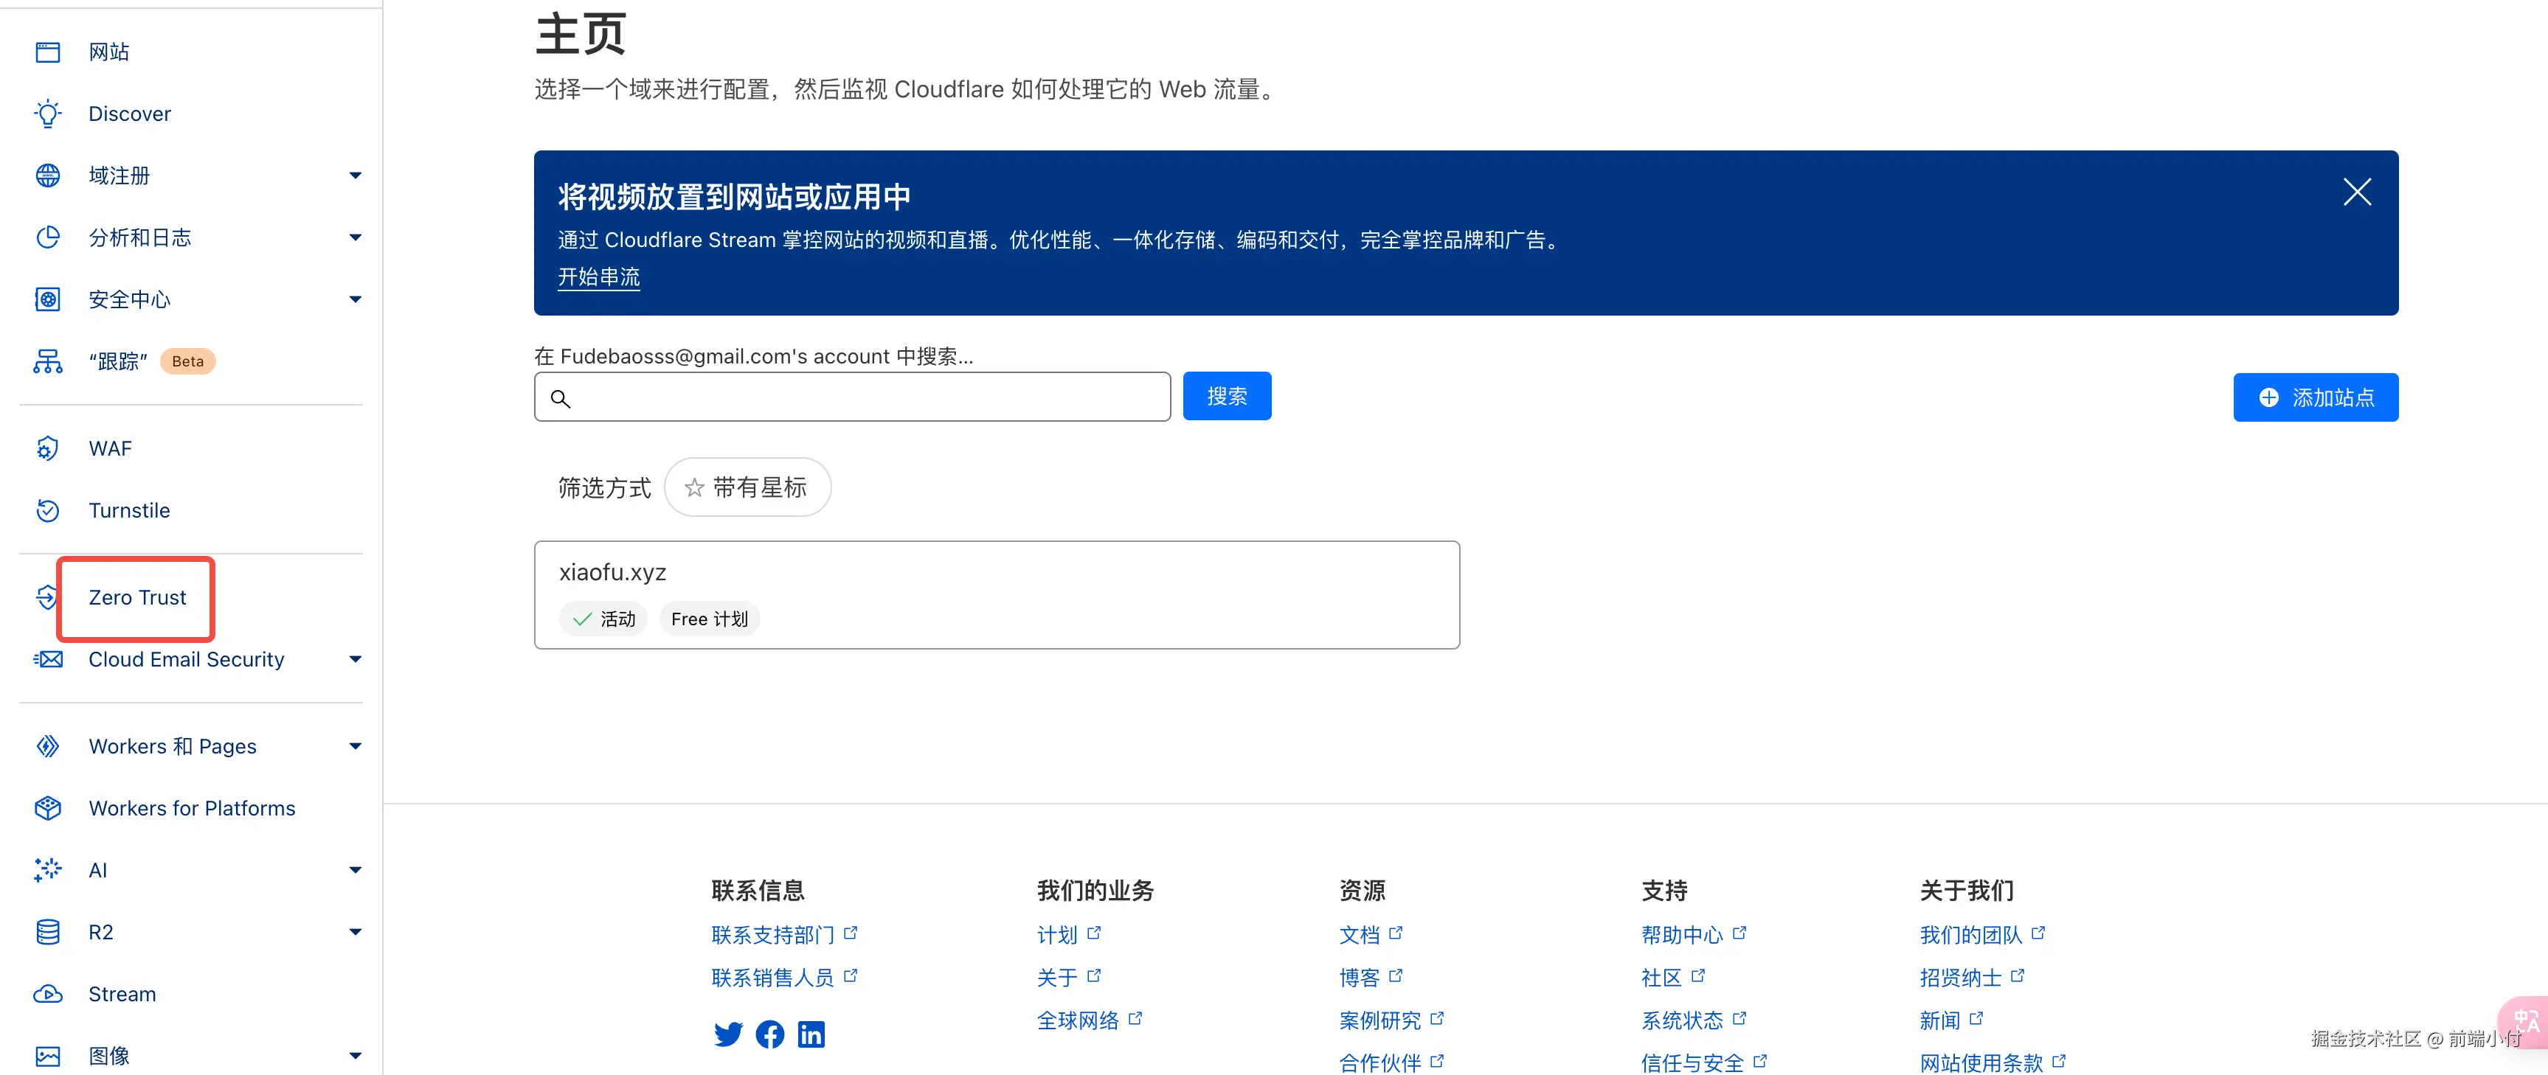The width and height of the screenshot is (2548, 1075).
Task: Click the Facebook icon in footer
Action: click(x=769, y=1034)
